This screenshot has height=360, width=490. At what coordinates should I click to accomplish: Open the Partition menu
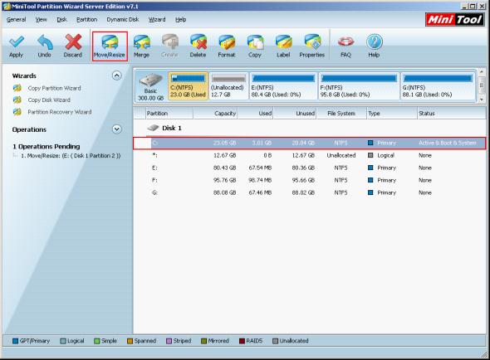(x=87, y=20)
